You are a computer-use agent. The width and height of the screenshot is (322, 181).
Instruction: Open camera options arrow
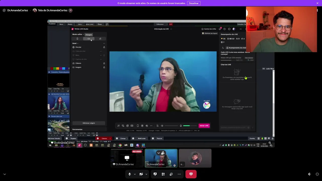[146, 174]
